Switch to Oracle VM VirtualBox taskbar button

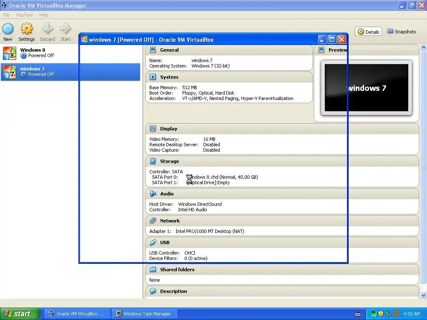[x=77, y=314]
